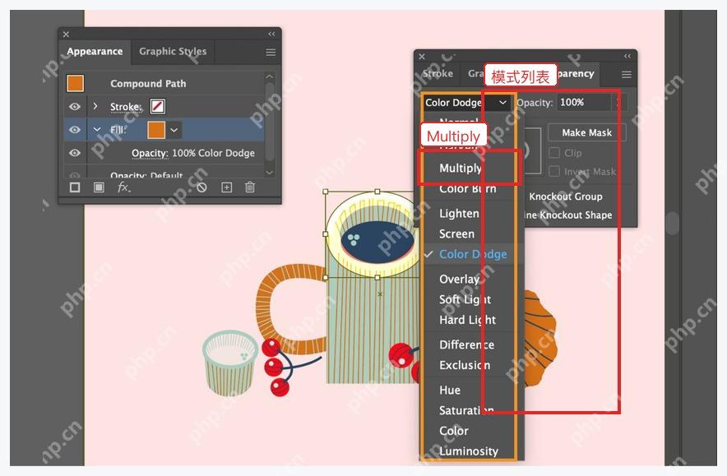Open the Color Dodge blending mode dropdown
Image resolution: width=727 pixels, height=476 pixels.
coord(466,103)
